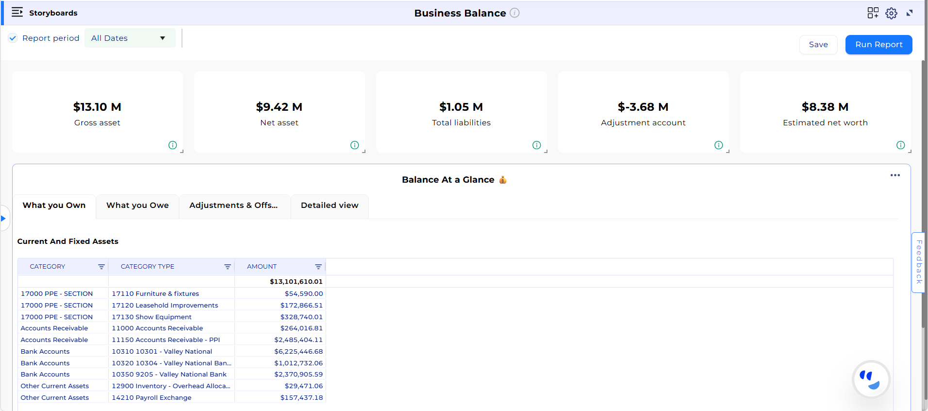Open the chat assistant bubble icon

pyautogui.click(x=871, y=379)
